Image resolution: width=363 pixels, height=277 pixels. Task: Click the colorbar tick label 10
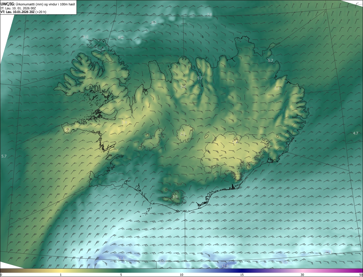click(x=181, y=275)
